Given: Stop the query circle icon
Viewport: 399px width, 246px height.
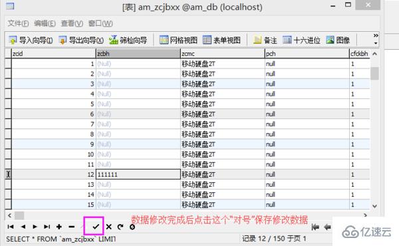Looking at the screenshot, I should (132, 227).
